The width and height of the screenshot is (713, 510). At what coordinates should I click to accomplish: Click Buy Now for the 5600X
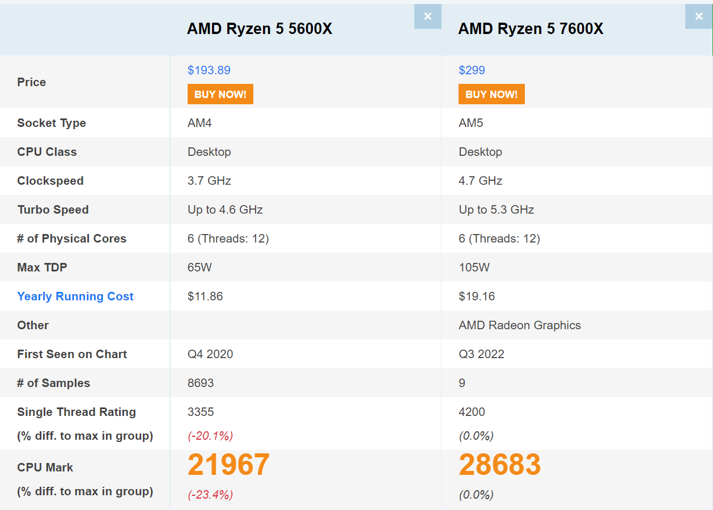[x=220, y=94]
